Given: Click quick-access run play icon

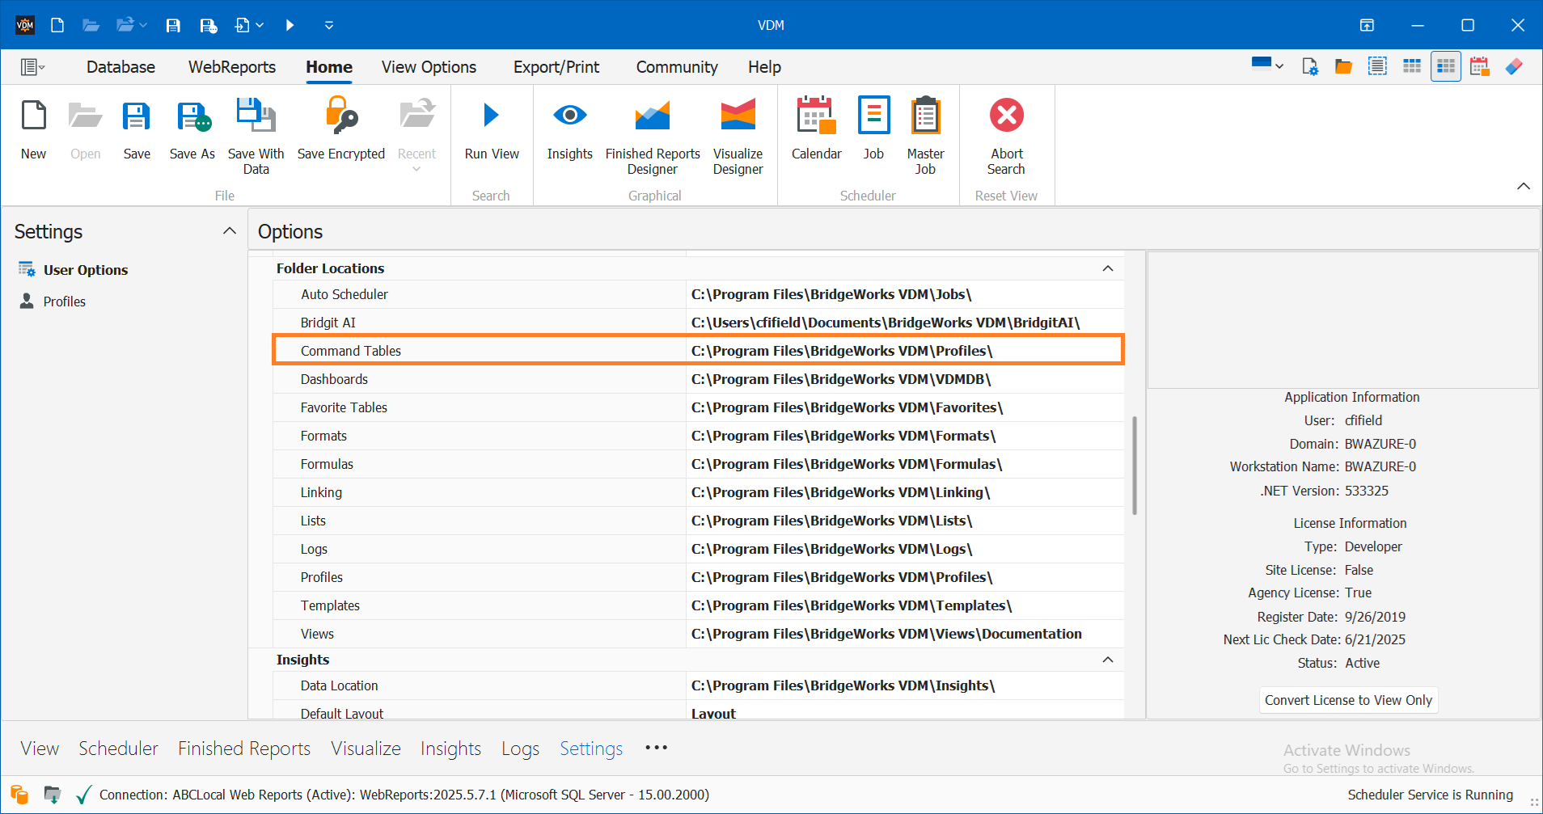Looking at the screenshot, I should [290, 25].
